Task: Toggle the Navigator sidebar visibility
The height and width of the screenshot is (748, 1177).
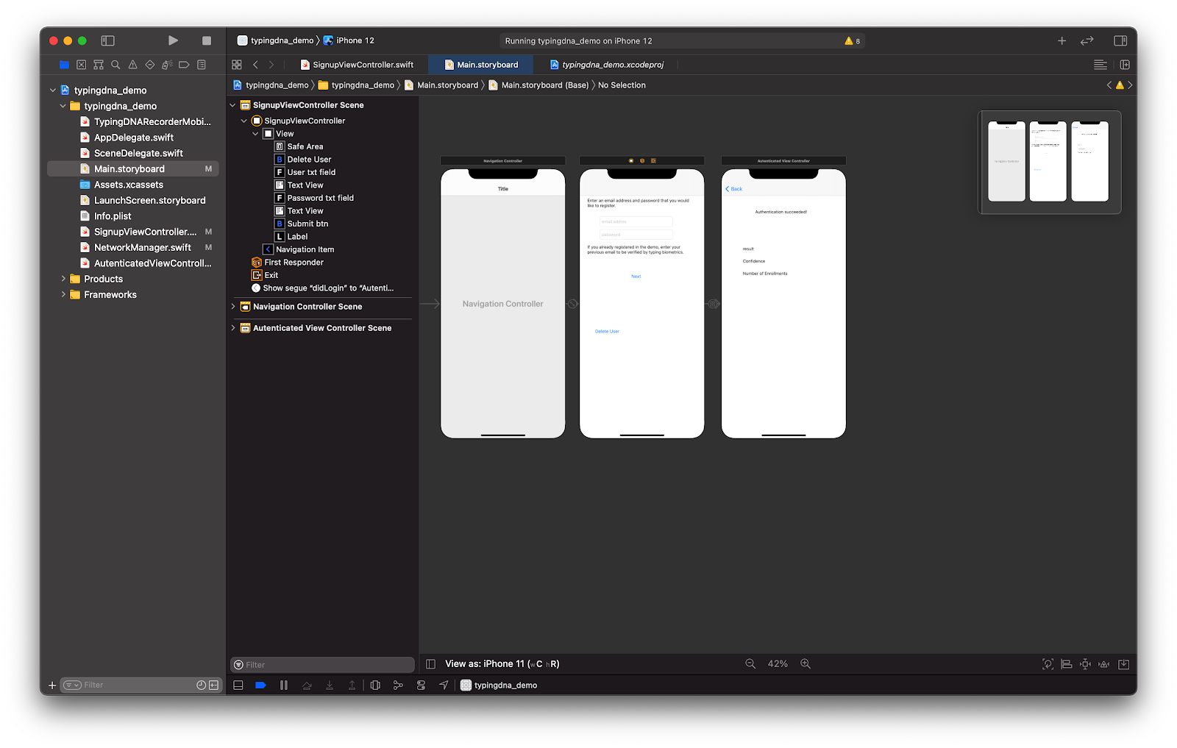Action: [108, 40]
